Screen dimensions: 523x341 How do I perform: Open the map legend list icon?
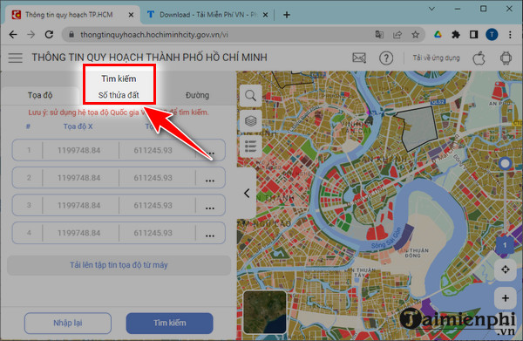(250, 147)
